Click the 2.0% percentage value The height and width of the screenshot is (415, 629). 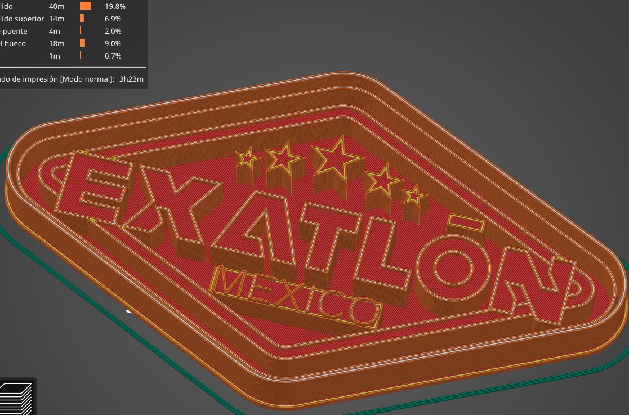(x=113, y=32)
